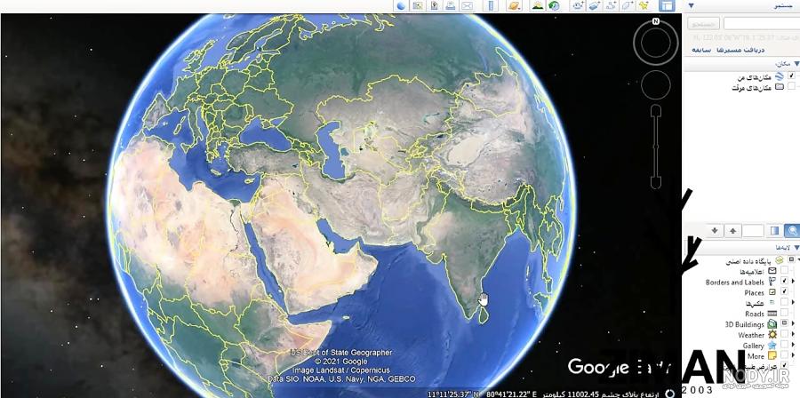Image resolution: width=800 pixels, height=398 pixels.
Task: Click the email envelope toolbar icon
Action: pyautogui.click(x=467, y=5)
